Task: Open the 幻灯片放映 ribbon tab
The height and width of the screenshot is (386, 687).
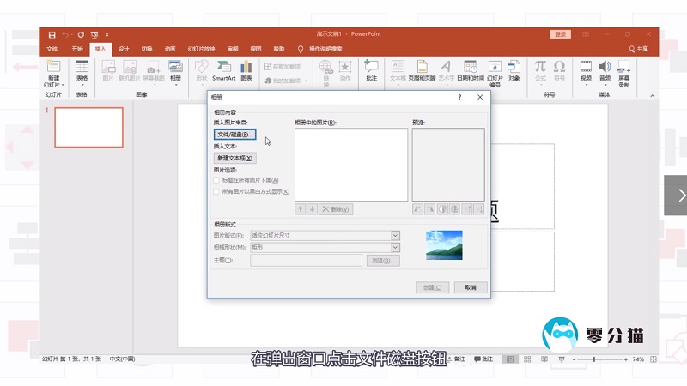Action: pyautogui.click(x=201, y=49)
